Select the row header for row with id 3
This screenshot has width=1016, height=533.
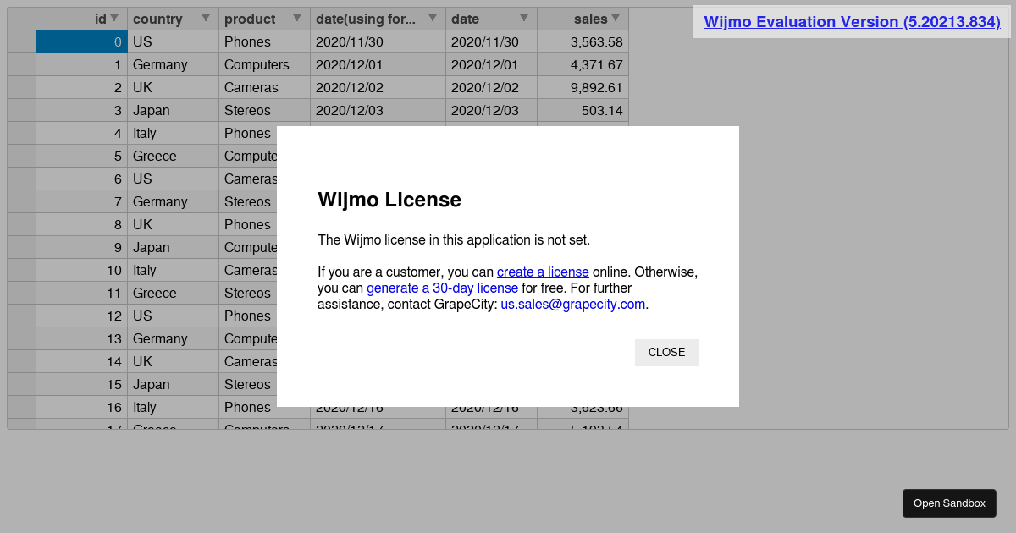pyautogui.click(x=20, y=110)
